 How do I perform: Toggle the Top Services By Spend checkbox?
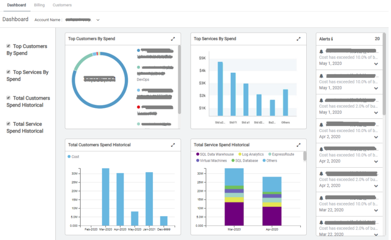9,72
